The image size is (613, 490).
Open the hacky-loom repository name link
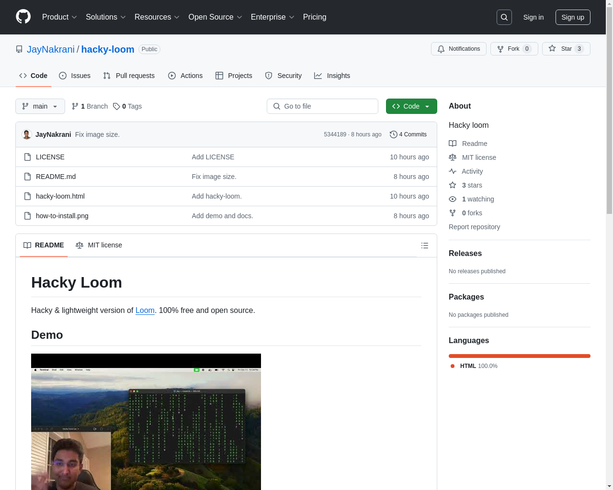click(x=108, y=49)
